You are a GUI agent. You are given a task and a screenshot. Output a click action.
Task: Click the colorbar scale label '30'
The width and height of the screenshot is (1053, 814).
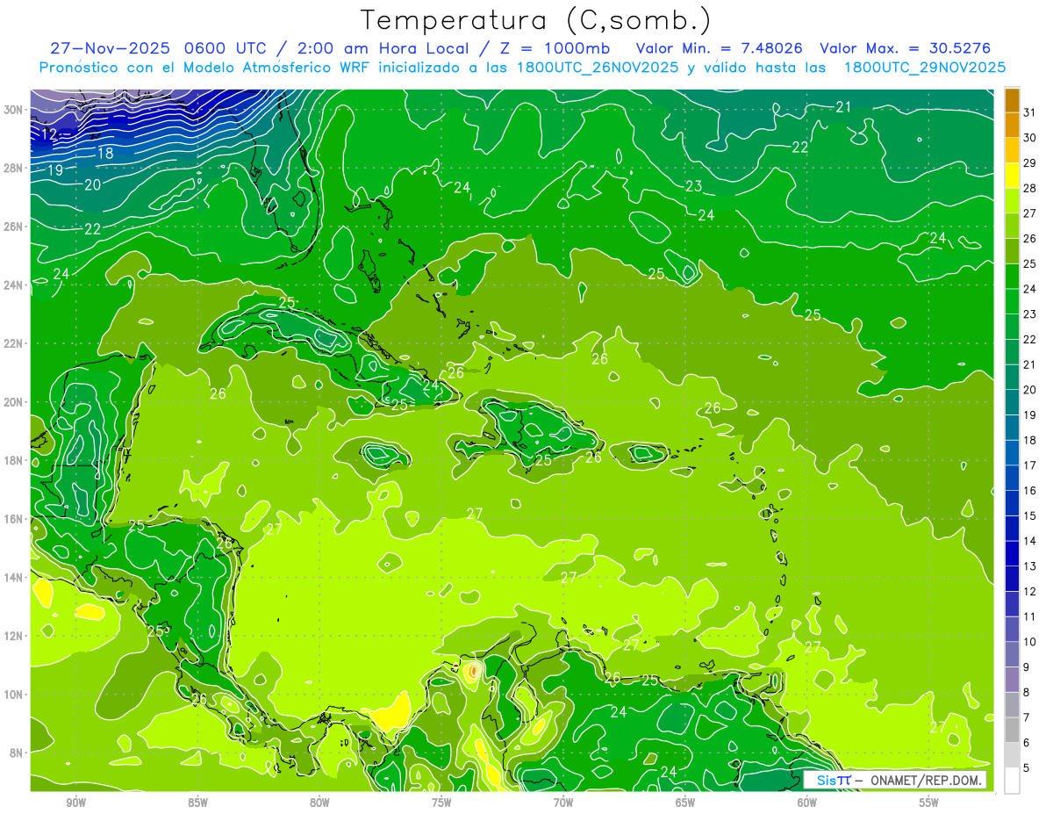click(x=1030, y=138)
